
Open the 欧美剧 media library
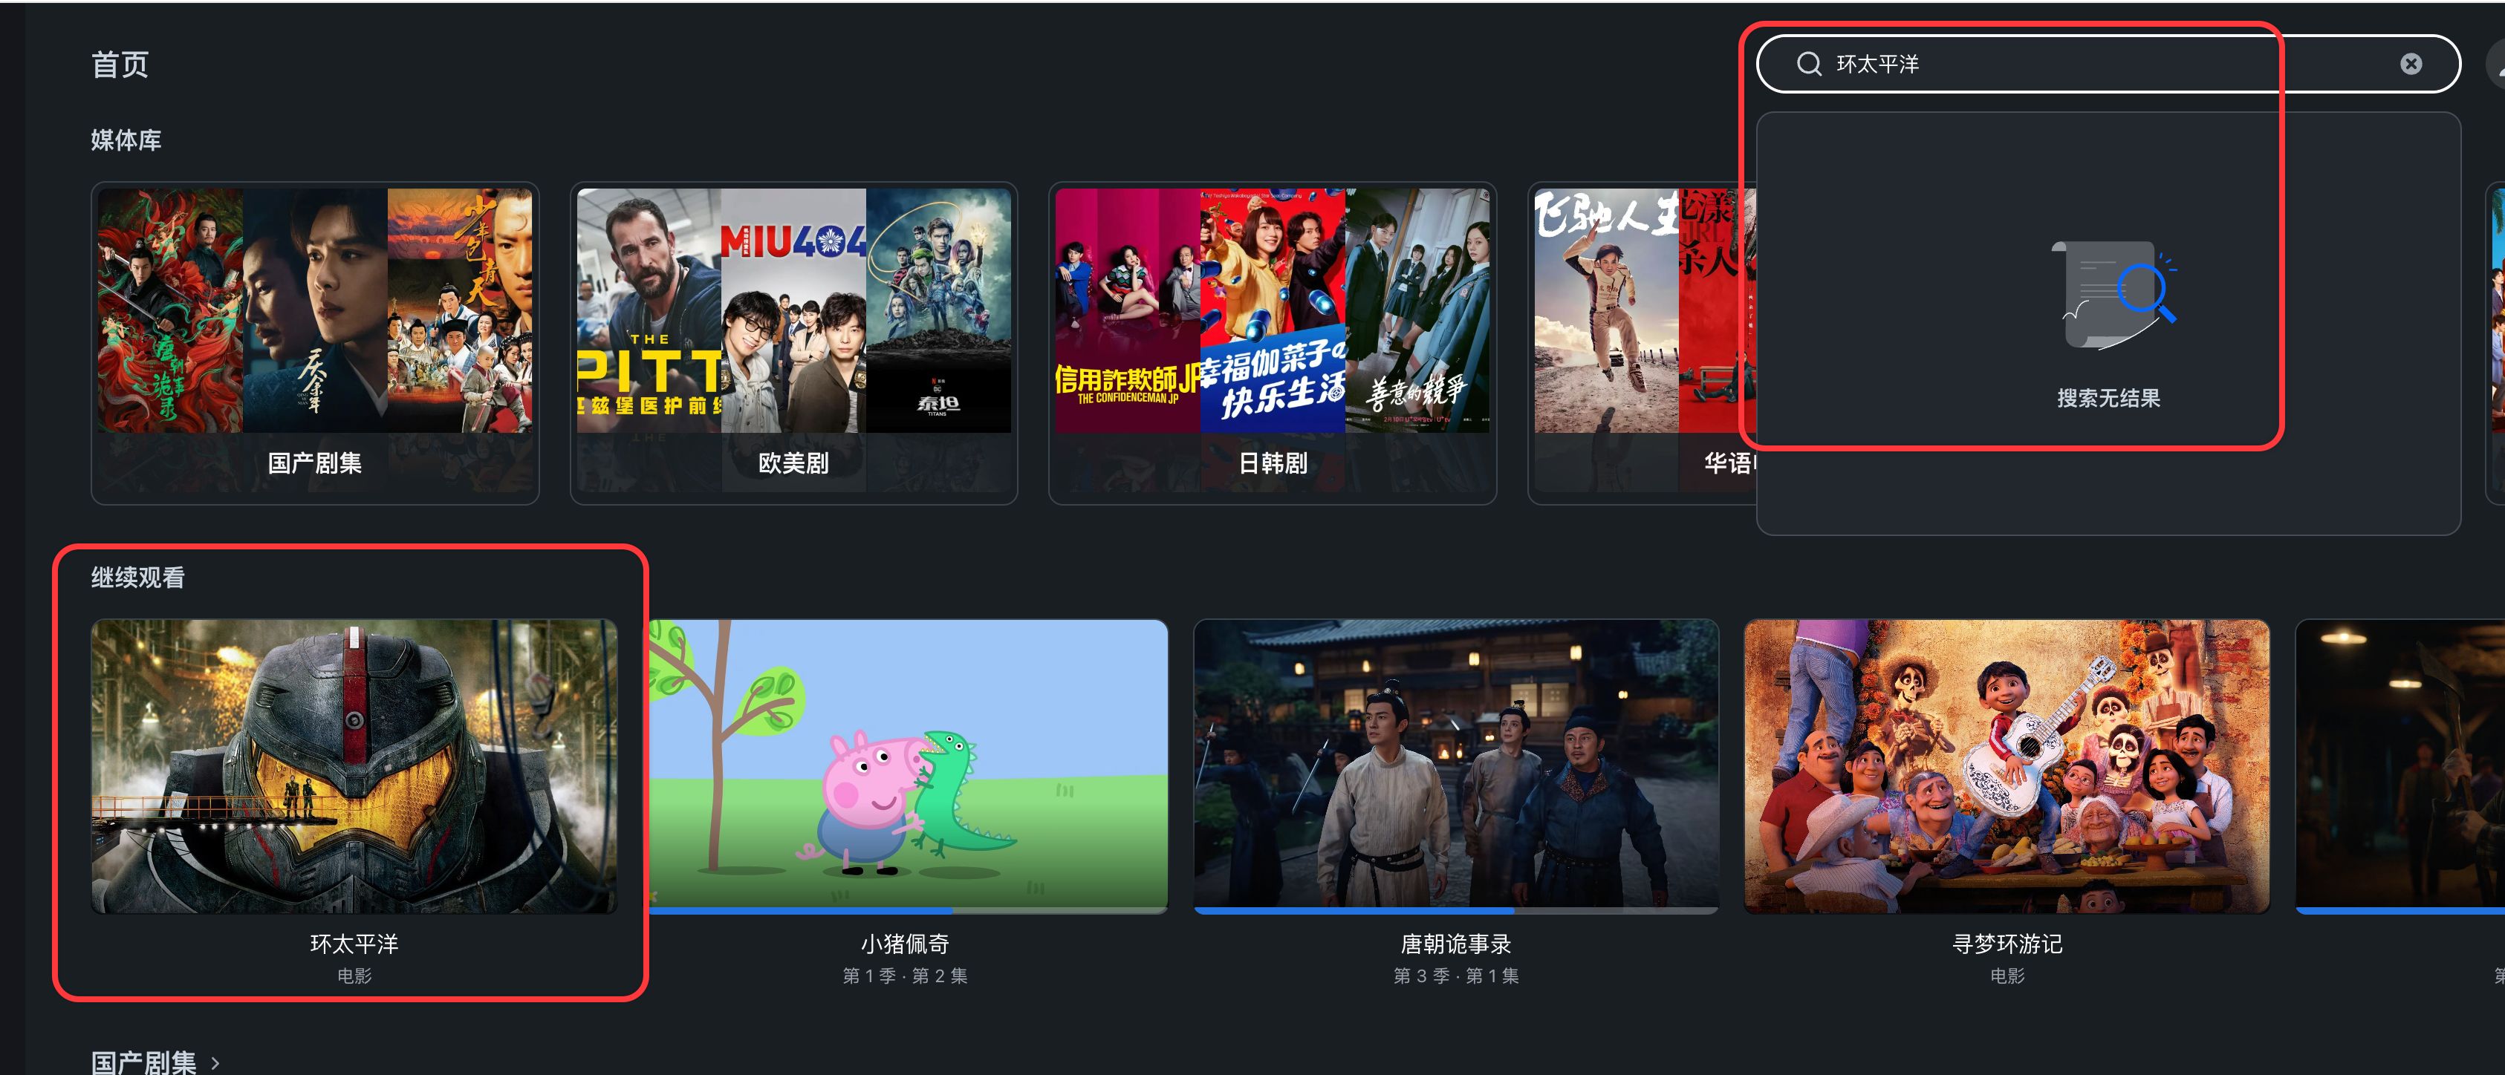pyautogui.click(x=793, y=343)
